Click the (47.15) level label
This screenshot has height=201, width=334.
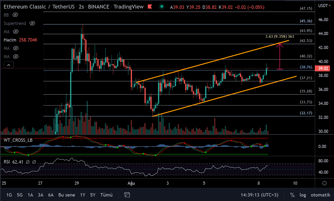click(306, 9)
